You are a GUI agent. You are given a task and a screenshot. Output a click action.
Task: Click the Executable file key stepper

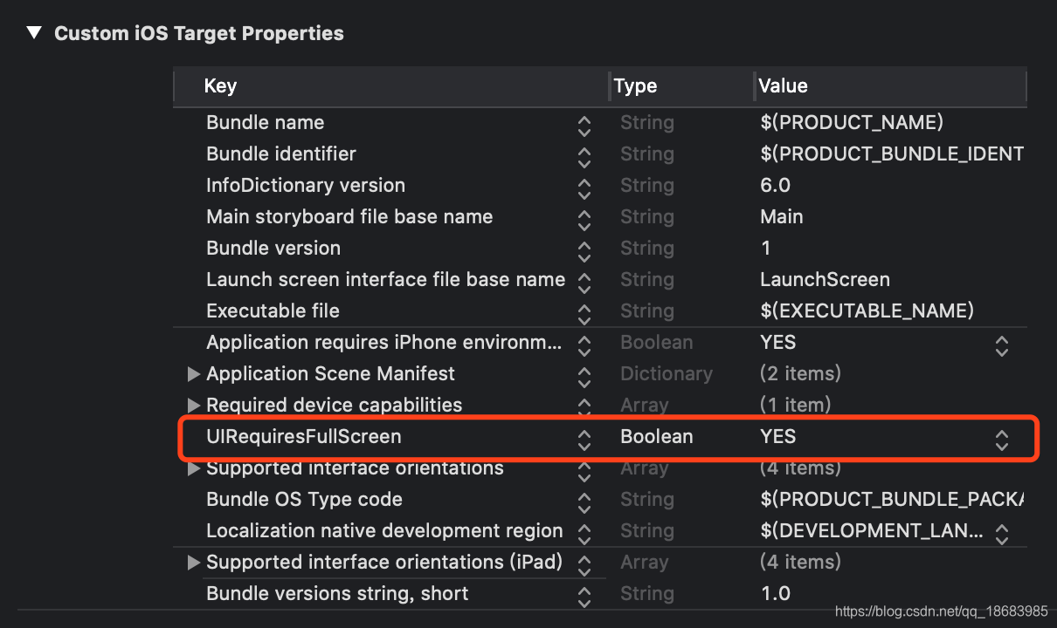(584, 314)
